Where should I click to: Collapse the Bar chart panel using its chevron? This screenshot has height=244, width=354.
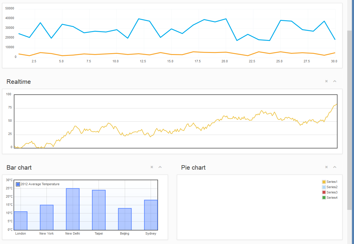[160, 167]
